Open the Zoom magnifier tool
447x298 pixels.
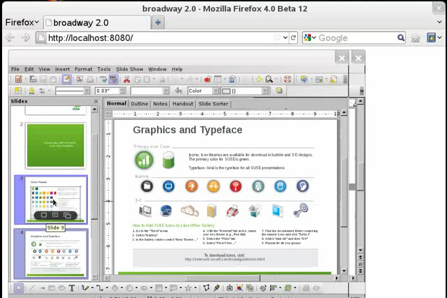pyautogui.click(x=269, y=79)
